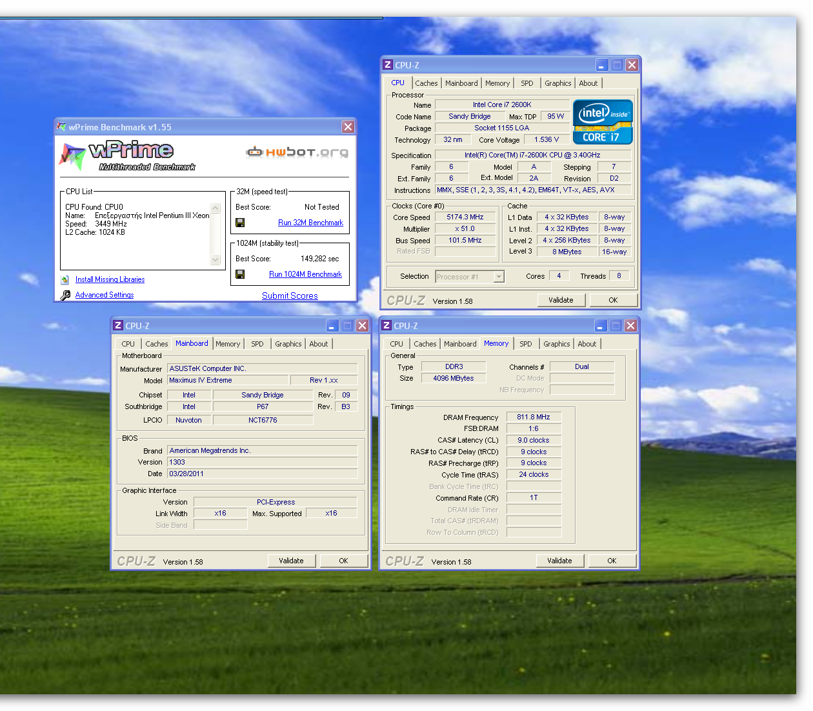
Task: Select Graphics tab in Memory CPU-Z window
Action: [557, 344]
